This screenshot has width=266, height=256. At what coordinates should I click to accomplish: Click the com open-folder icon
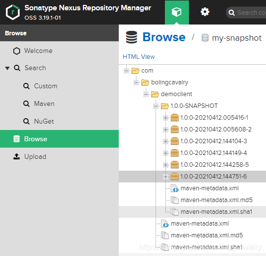[135, 71]
